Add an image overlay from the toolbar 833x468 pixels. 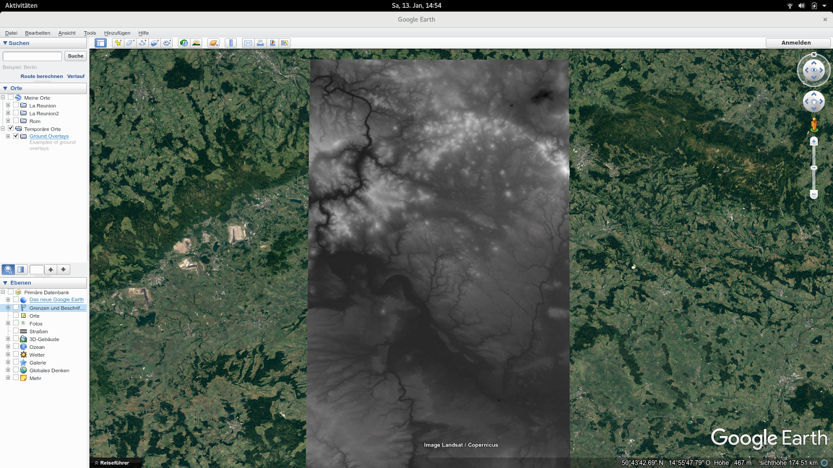(x=155, y=43)
